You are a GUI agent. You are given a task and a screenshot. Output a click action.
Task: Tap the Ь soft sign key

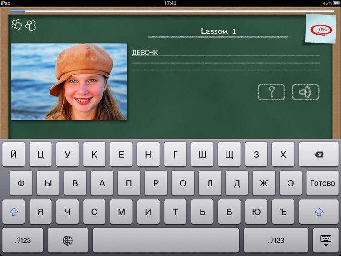(202, 211)
